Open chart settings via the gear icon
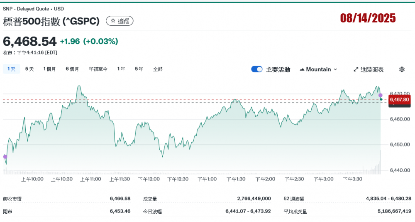 coord(402,69)
